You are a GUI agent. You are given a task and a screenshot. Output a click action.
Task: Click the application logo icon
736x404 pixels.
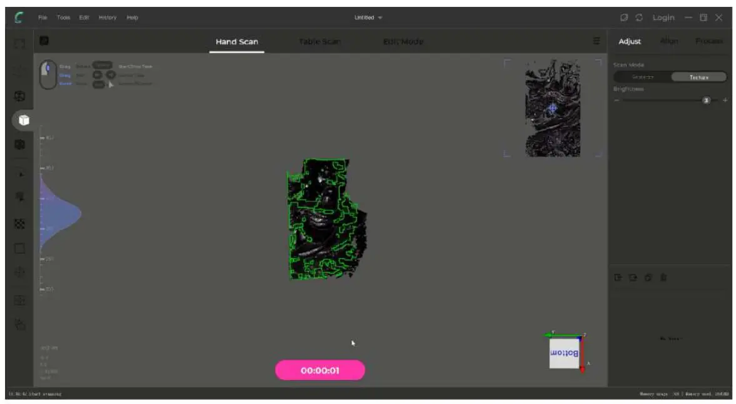coord(19,18)
